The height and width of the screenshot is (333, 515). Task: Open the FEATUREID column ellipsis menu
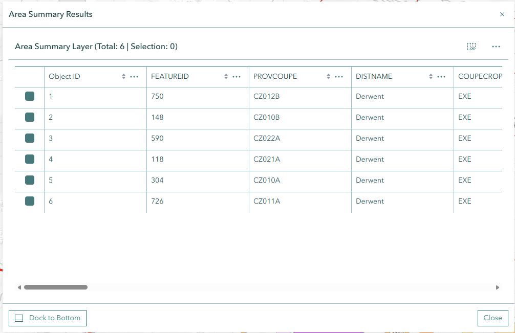coord(237,76)
